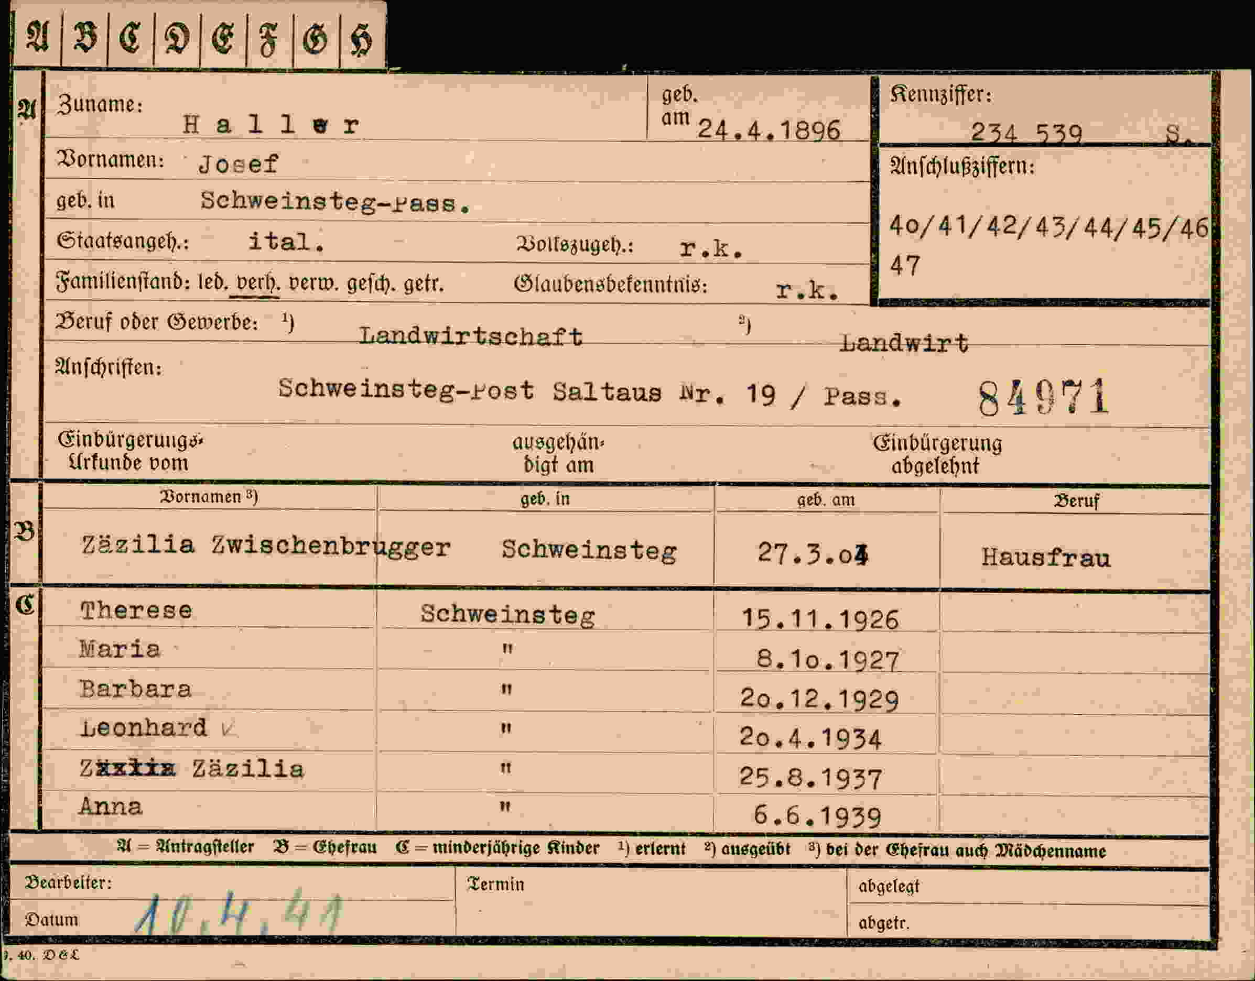
Task: Click the child name "Therese"
Action: [136, 610]
